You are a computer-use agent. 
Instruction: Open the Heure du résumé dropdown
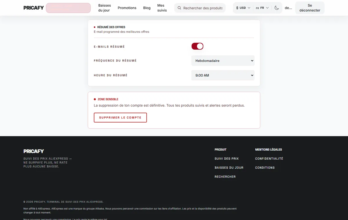pos(223,75)
